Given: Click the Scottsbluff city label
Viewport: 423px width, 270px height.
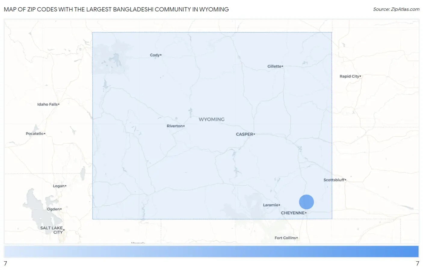Looking at the screenshot, I should [335, 180].
